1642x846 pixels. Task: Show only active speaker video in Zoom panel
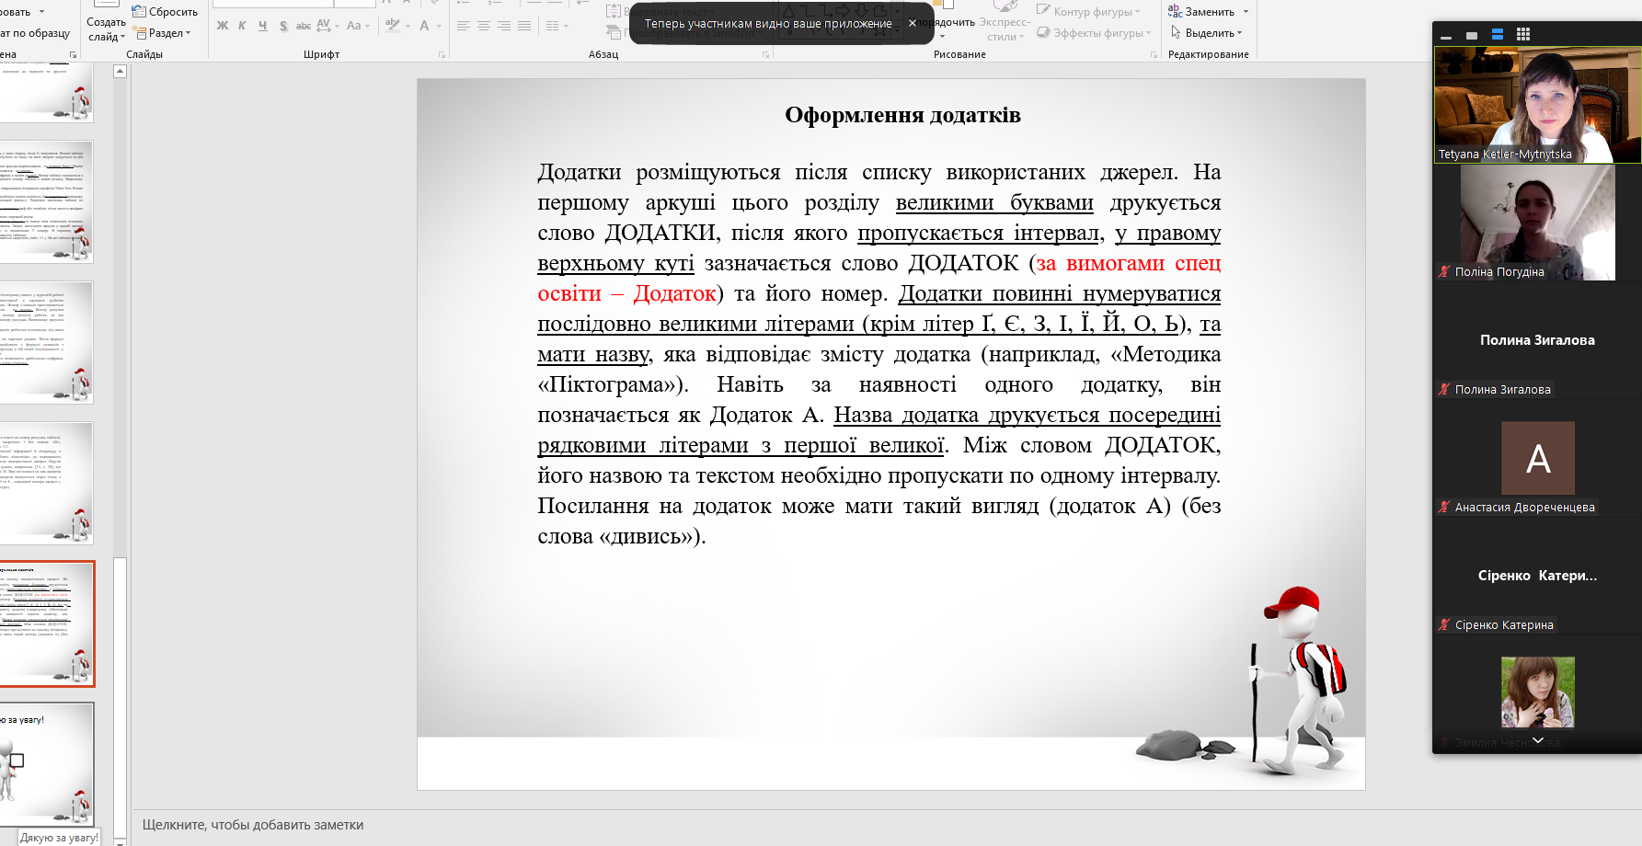[x=1472, y=35]
